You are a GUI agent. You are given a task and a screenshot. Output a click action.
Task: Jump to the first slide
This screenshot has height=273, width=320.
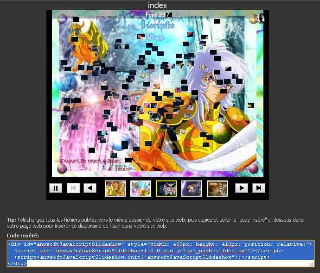73,188
